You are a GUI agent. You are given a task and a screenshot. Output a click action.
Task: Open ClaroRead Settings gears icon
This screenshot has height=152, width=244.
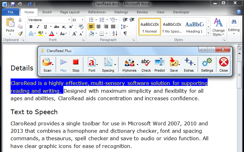[207, 63]
